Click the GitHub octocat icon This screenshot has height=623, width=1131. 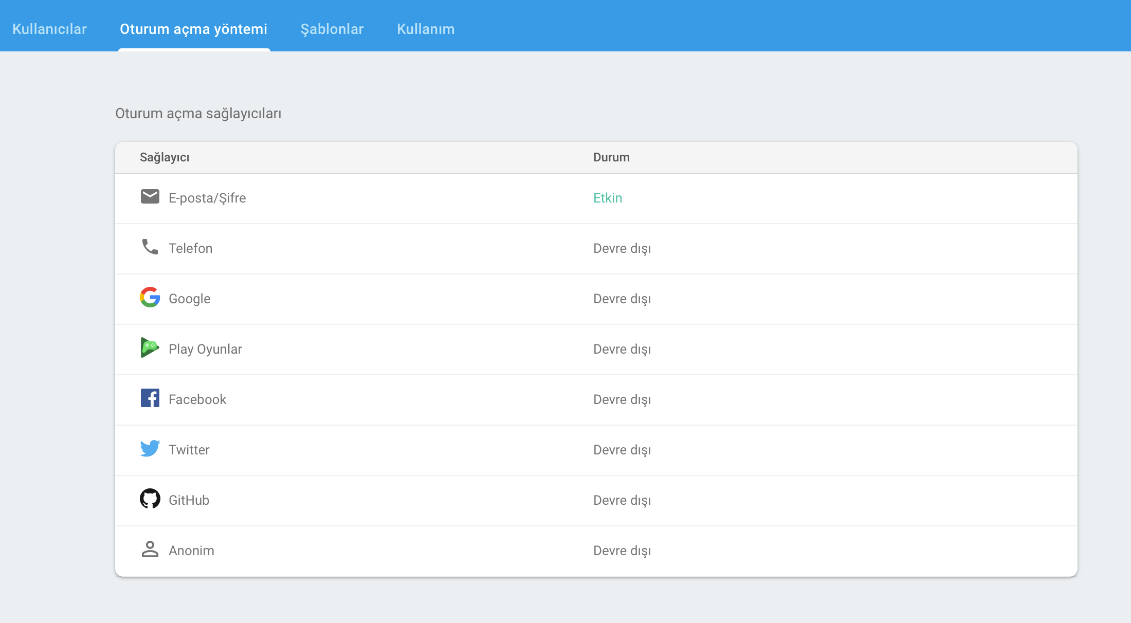point(150,499)
